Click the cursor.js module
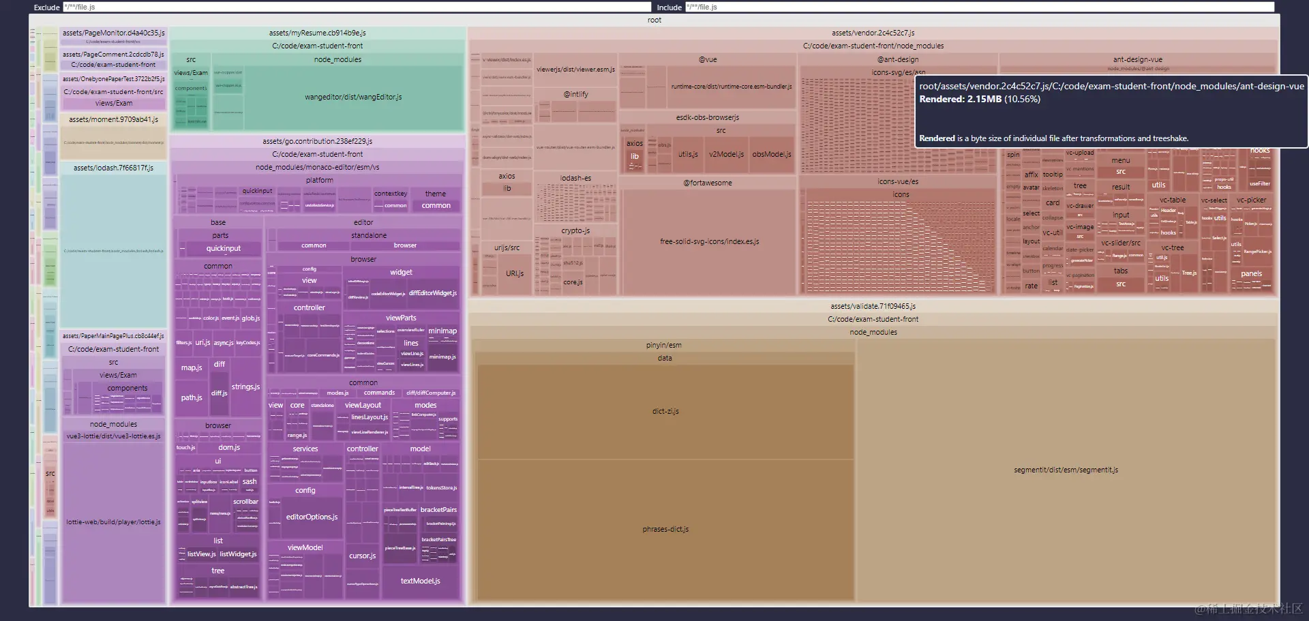This screenshot has height=621, width=1309. point(362,556)
